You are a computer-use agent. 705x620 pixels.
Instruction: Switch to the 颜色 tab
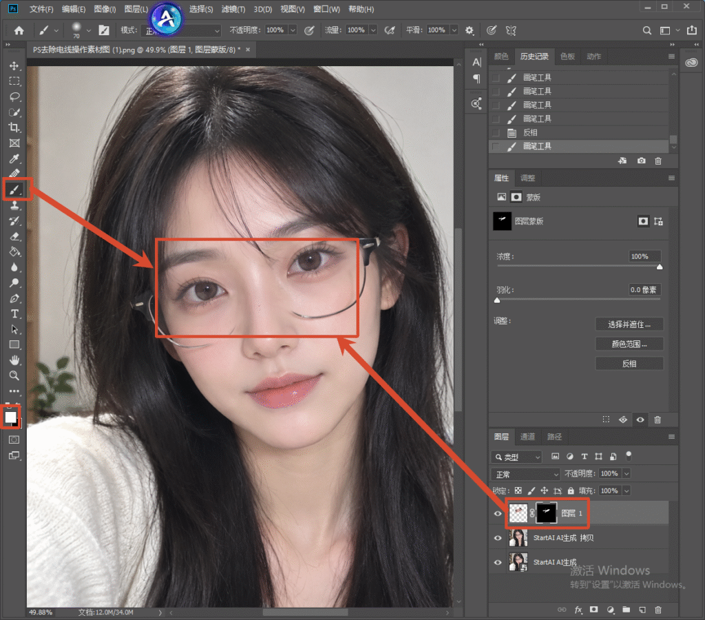(501, 56)
